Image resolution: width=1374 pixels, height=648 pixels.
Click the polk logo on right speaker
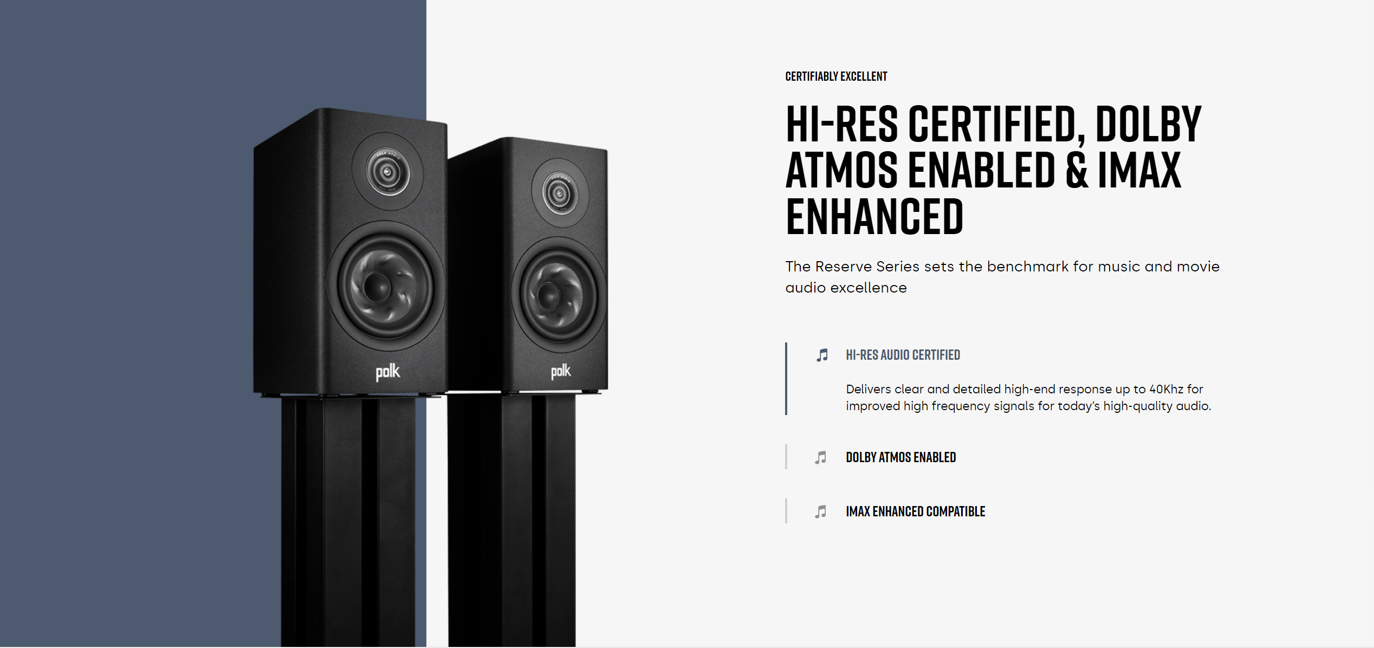click(x=561, y=371)
